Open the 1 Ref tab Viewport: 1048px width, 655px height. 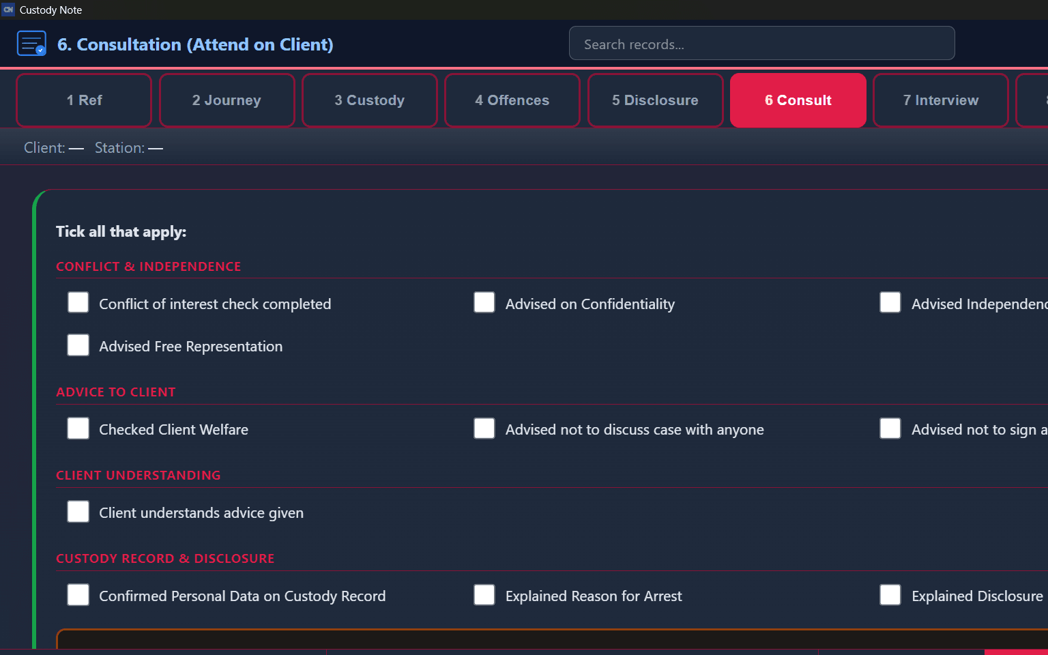point(84,100)
